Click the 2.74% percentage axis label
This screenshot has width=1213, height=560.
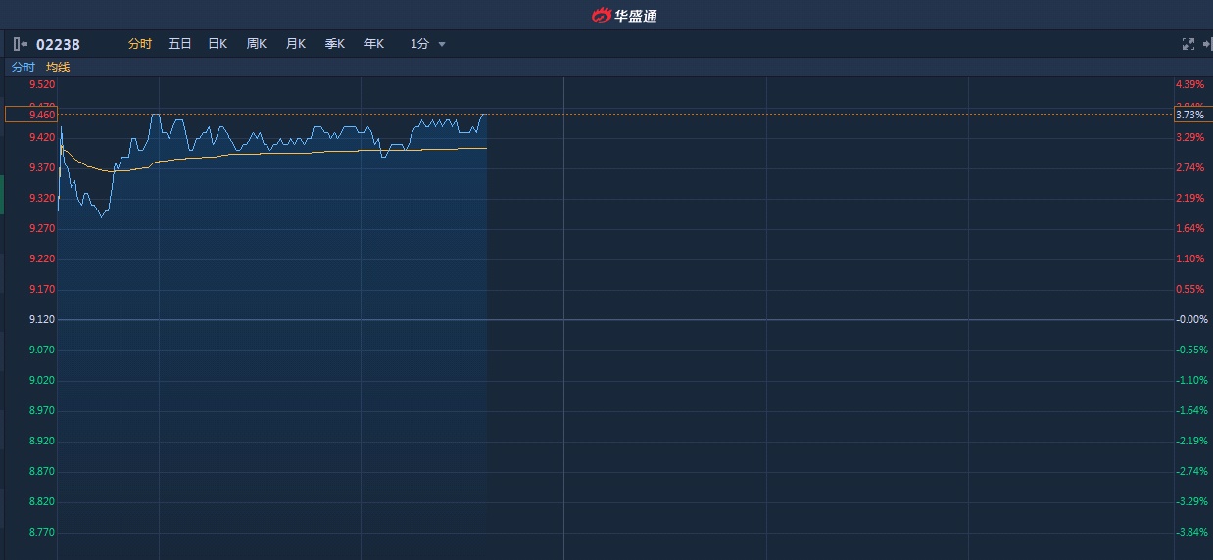click(1189, 168)
